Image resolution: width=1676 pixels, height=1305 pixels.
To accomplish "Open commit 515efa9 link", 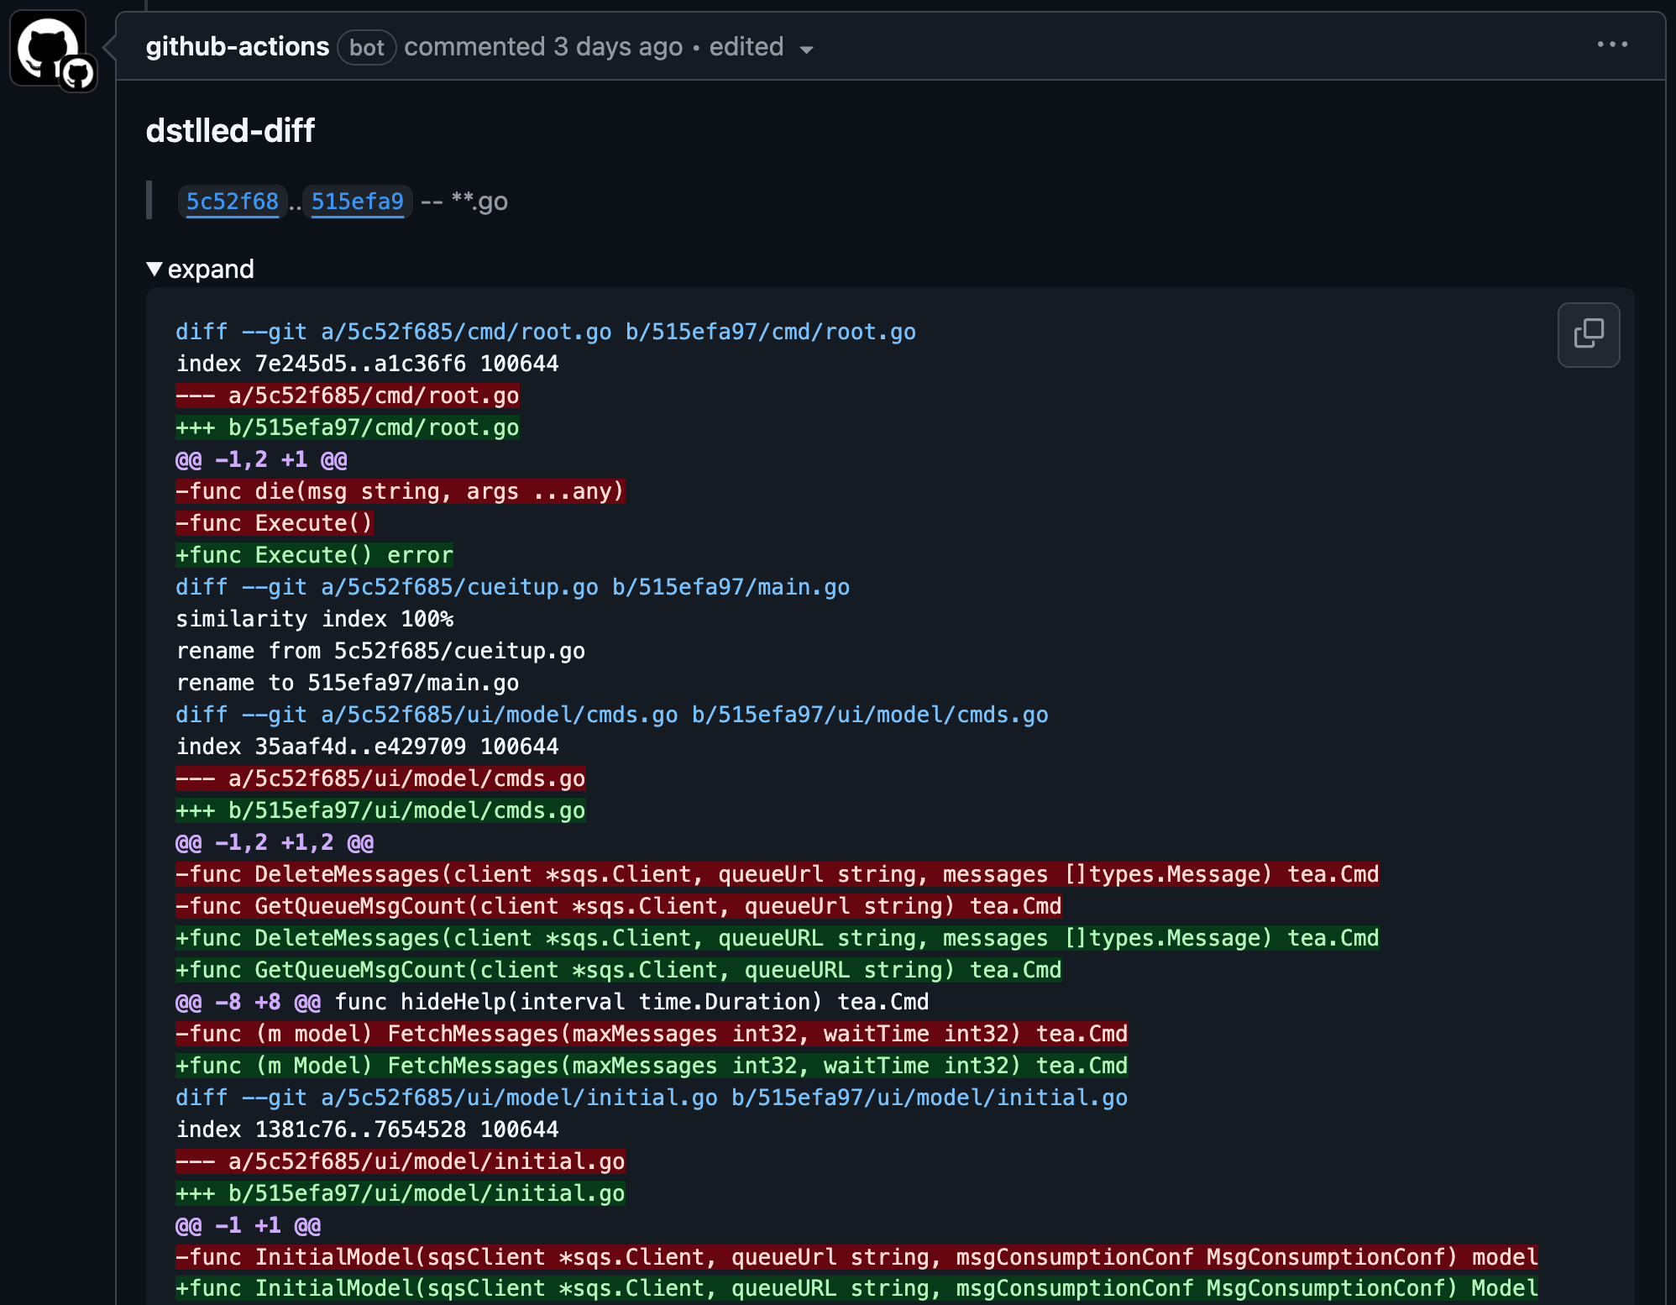I will pyautogui.click(x=358, y=202).
